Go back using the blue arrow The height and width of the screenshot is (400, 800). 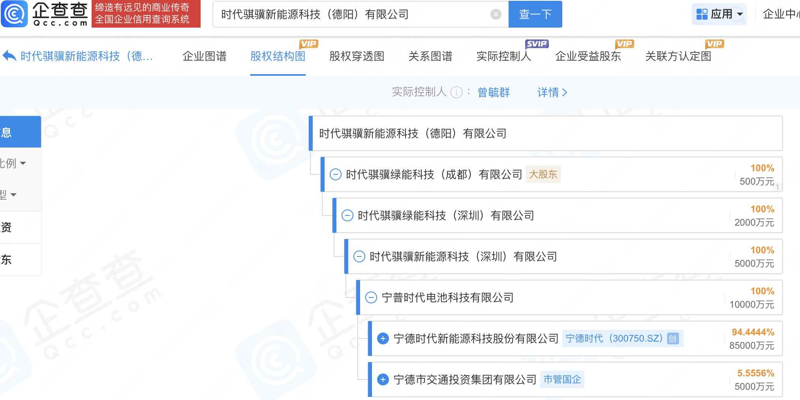click(9, 56)
